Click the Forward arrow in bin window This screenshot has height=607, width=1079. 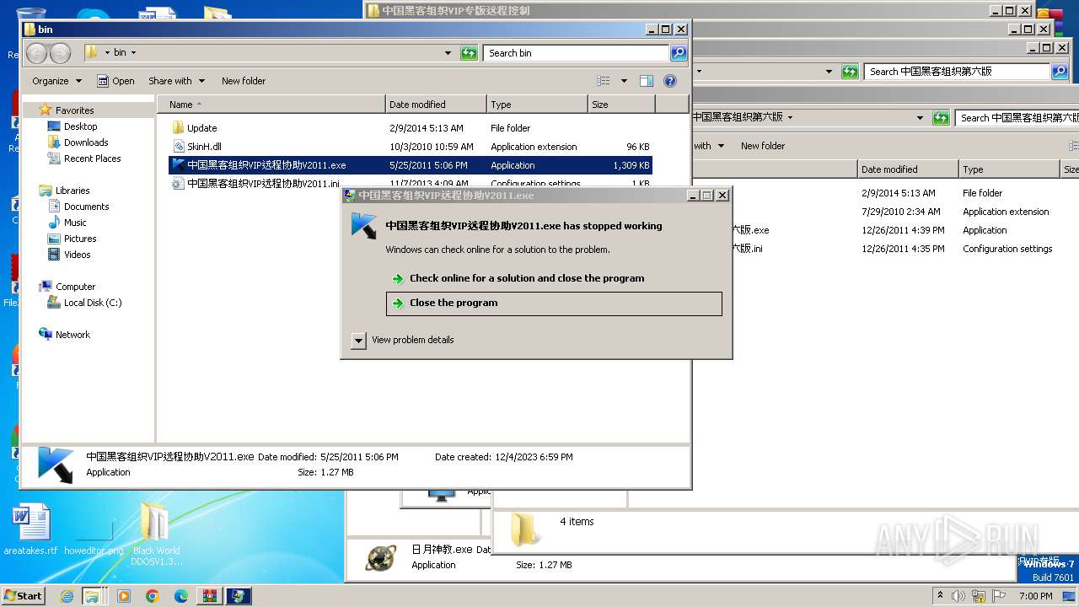pos(60,53)
